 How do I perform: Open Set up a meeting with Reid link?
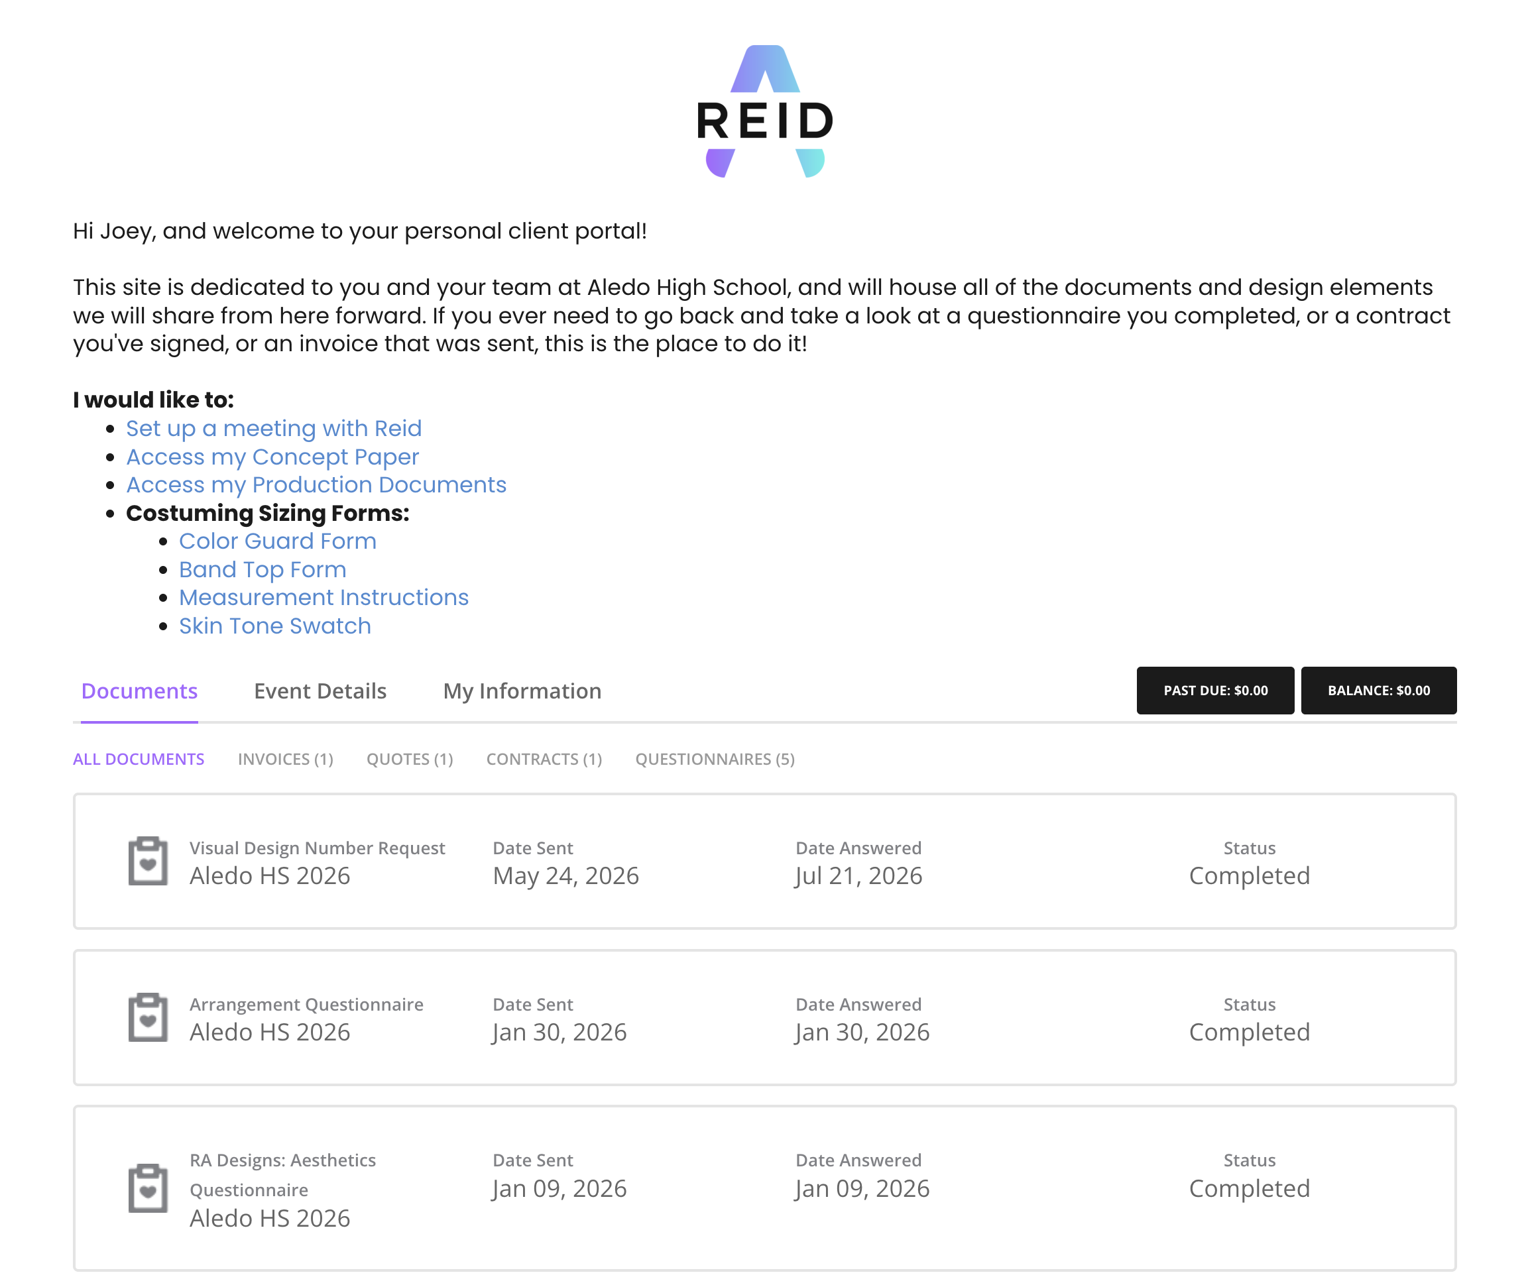click(x=274, y=428)
